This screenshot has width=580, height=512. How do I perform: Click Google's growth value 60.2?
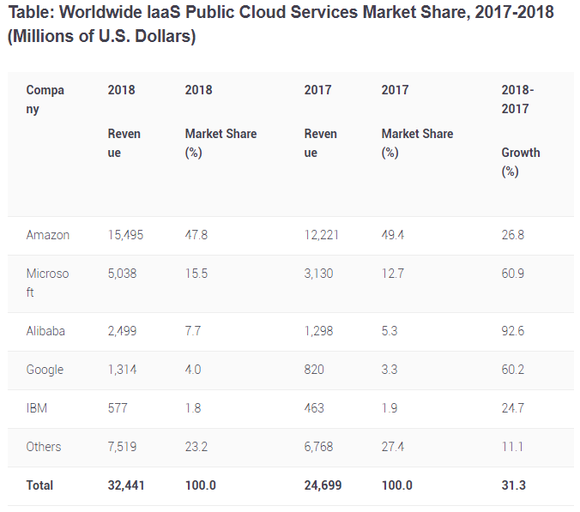[x=513, y=370]
